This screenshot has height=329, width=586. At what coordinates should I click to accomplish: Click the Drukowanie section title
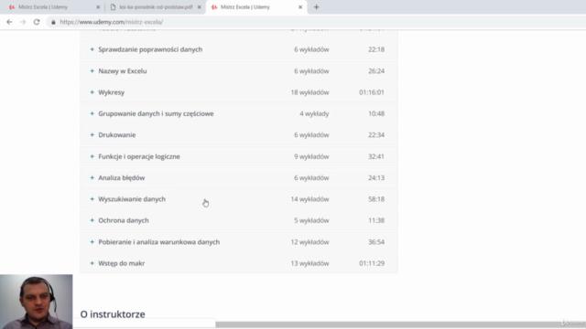[x=117, y=134]
